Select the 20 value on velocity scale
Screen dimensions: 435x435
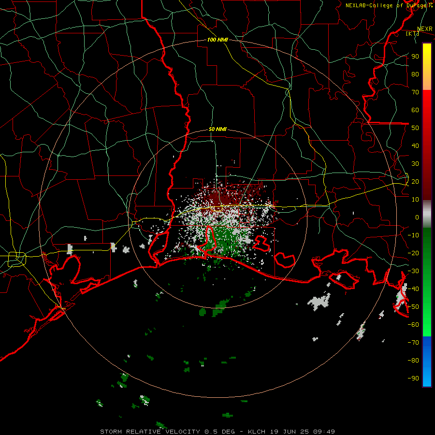pos(415,181)
